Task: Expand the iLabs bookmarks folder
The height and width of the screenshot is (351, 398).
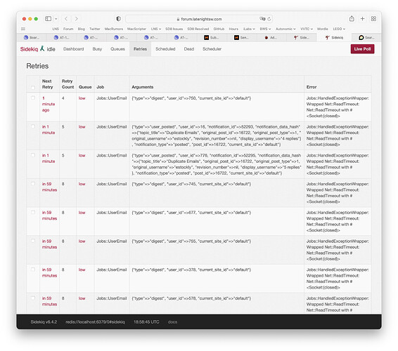Action: (x=249, y=29)
